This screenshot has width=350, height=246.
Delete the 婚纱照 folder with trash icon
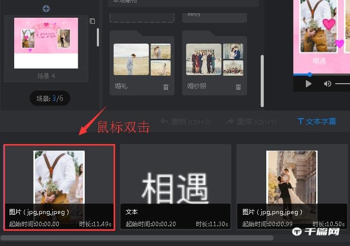[x=238, y=87]
